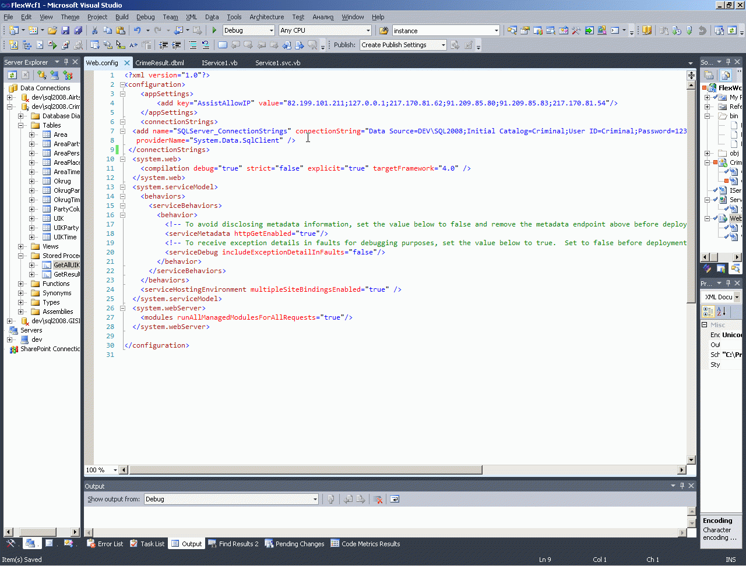Open the Code Metrics Results tab
Image resolution: width=746 pixels, height=566 pixels.
tap(365, 544)
